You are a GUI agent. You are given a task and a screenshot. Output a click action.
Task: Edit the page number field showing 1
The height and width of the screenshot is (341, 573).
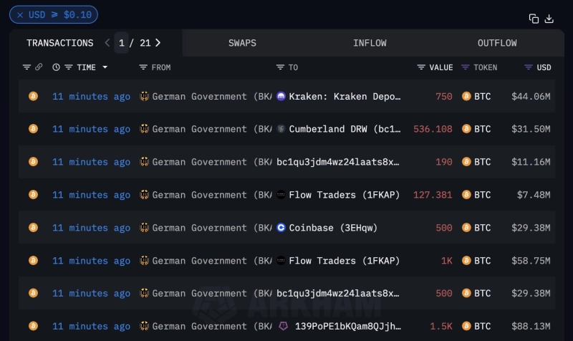[122, 43]
